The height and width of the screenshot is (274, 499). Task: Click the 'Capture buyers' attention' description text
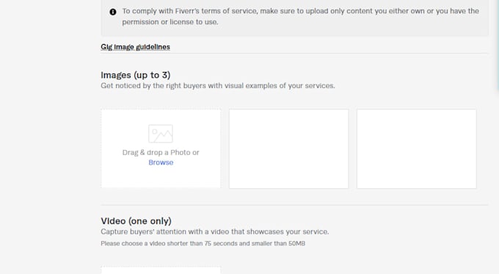click(215, 231)
